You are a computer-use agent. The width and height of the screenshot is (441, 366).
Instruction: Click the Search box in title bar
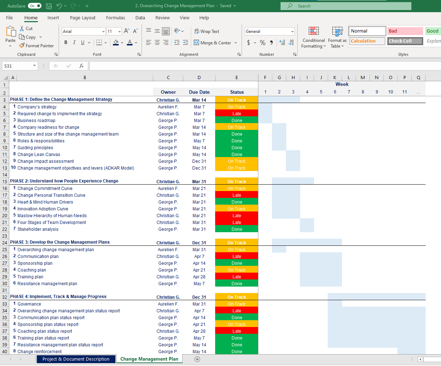[x=346, y=6]
